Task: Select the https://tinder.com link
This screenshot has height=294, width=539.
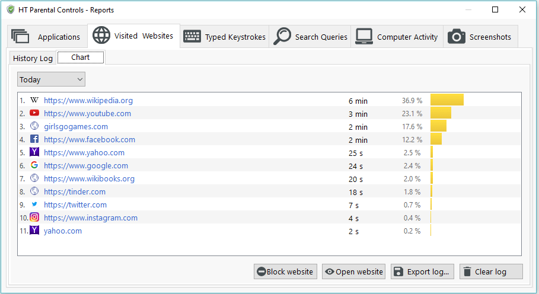Action: click(x=75, y=191)
